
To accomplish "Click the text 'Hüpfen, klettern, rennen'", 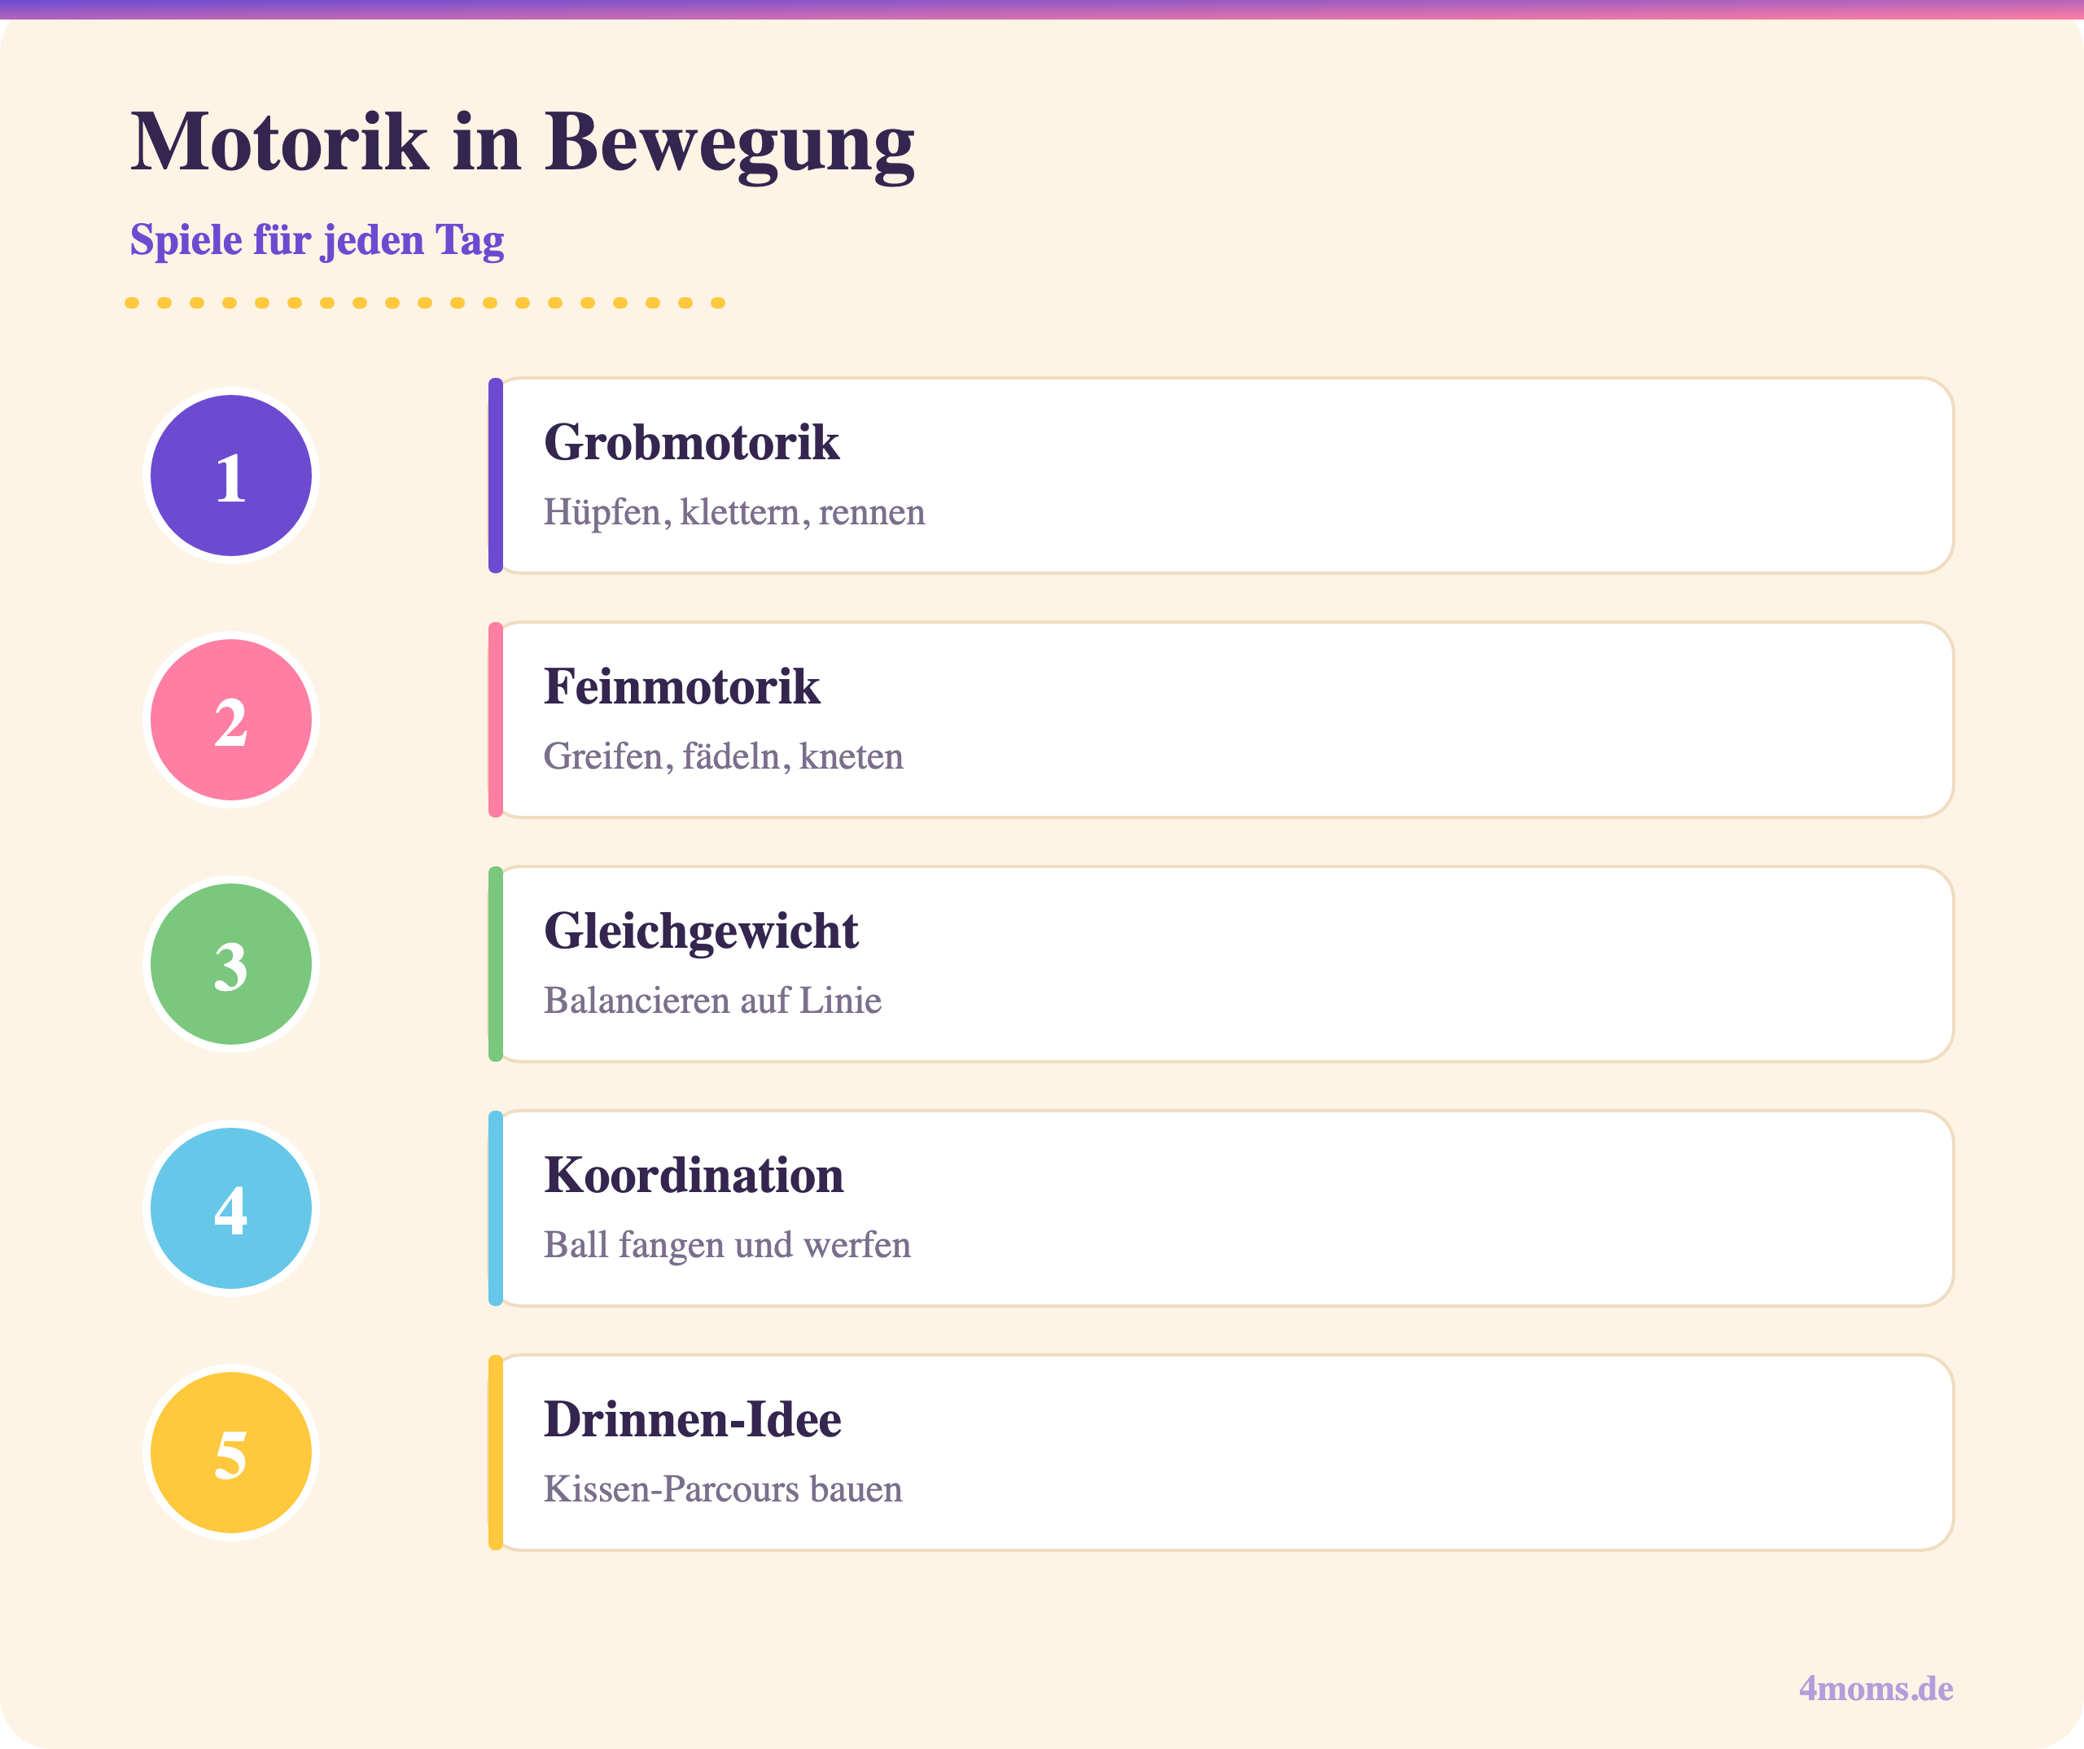I will click(x=734, y=513).
